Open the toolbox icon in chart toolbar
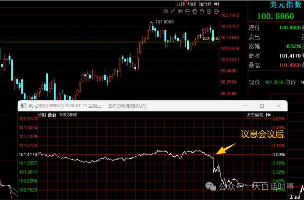The image size is (304, 200). point(187,11)
